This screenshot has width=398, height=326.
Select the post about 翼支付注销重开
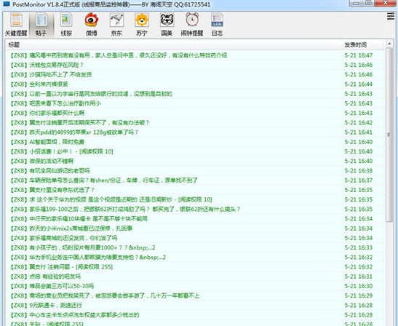[79, 123]
